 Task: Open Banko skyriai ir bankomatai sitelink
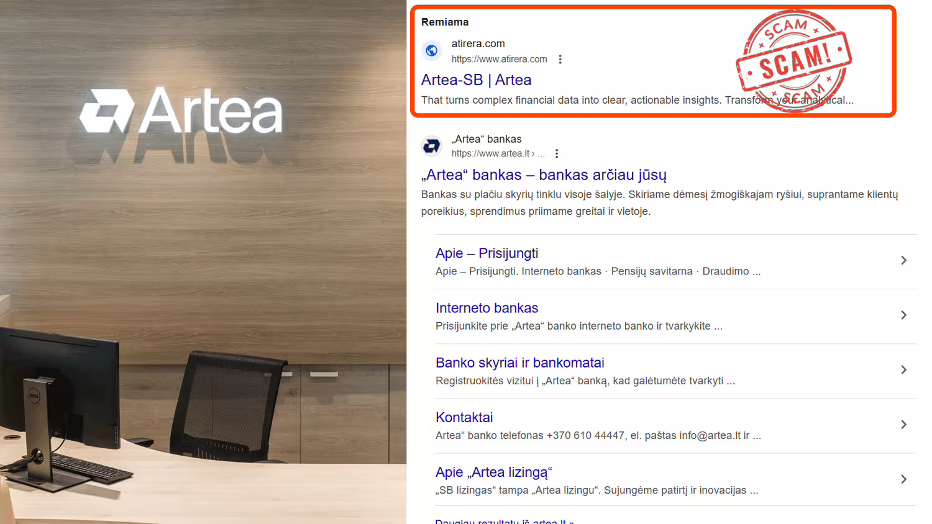pos(519,363)
